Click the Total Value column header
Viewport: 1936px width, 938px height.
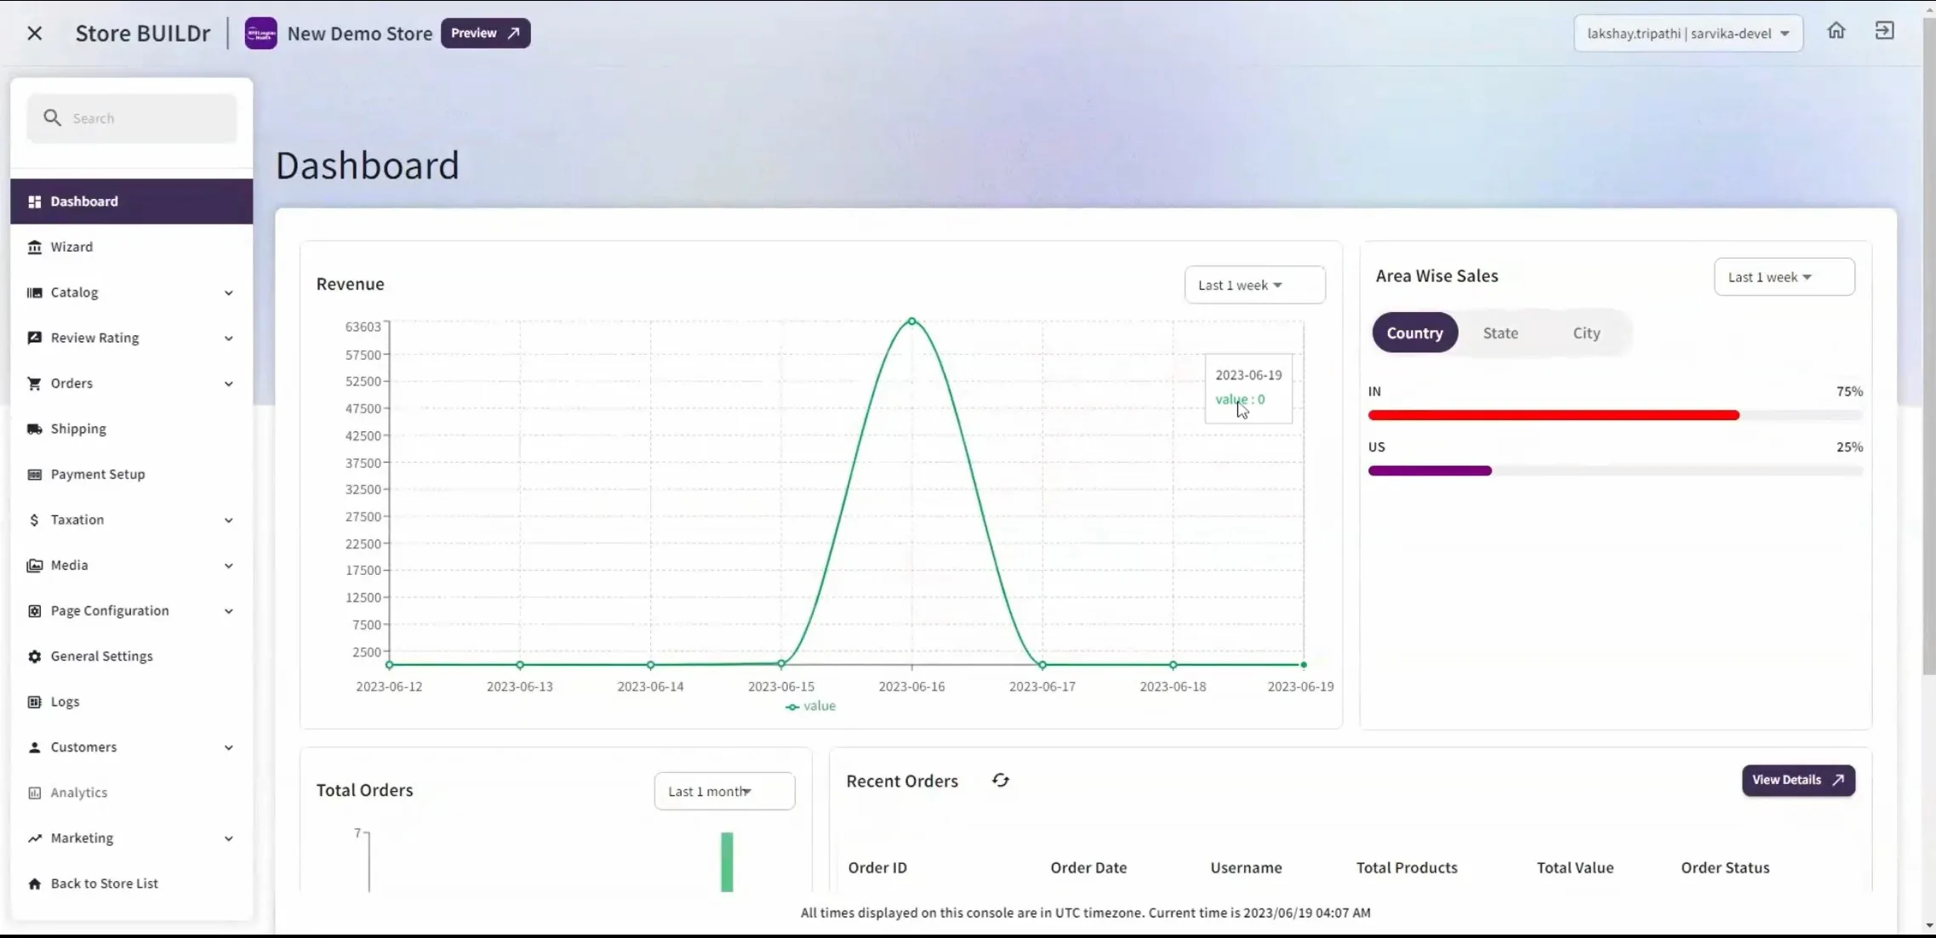(1575, 867)
